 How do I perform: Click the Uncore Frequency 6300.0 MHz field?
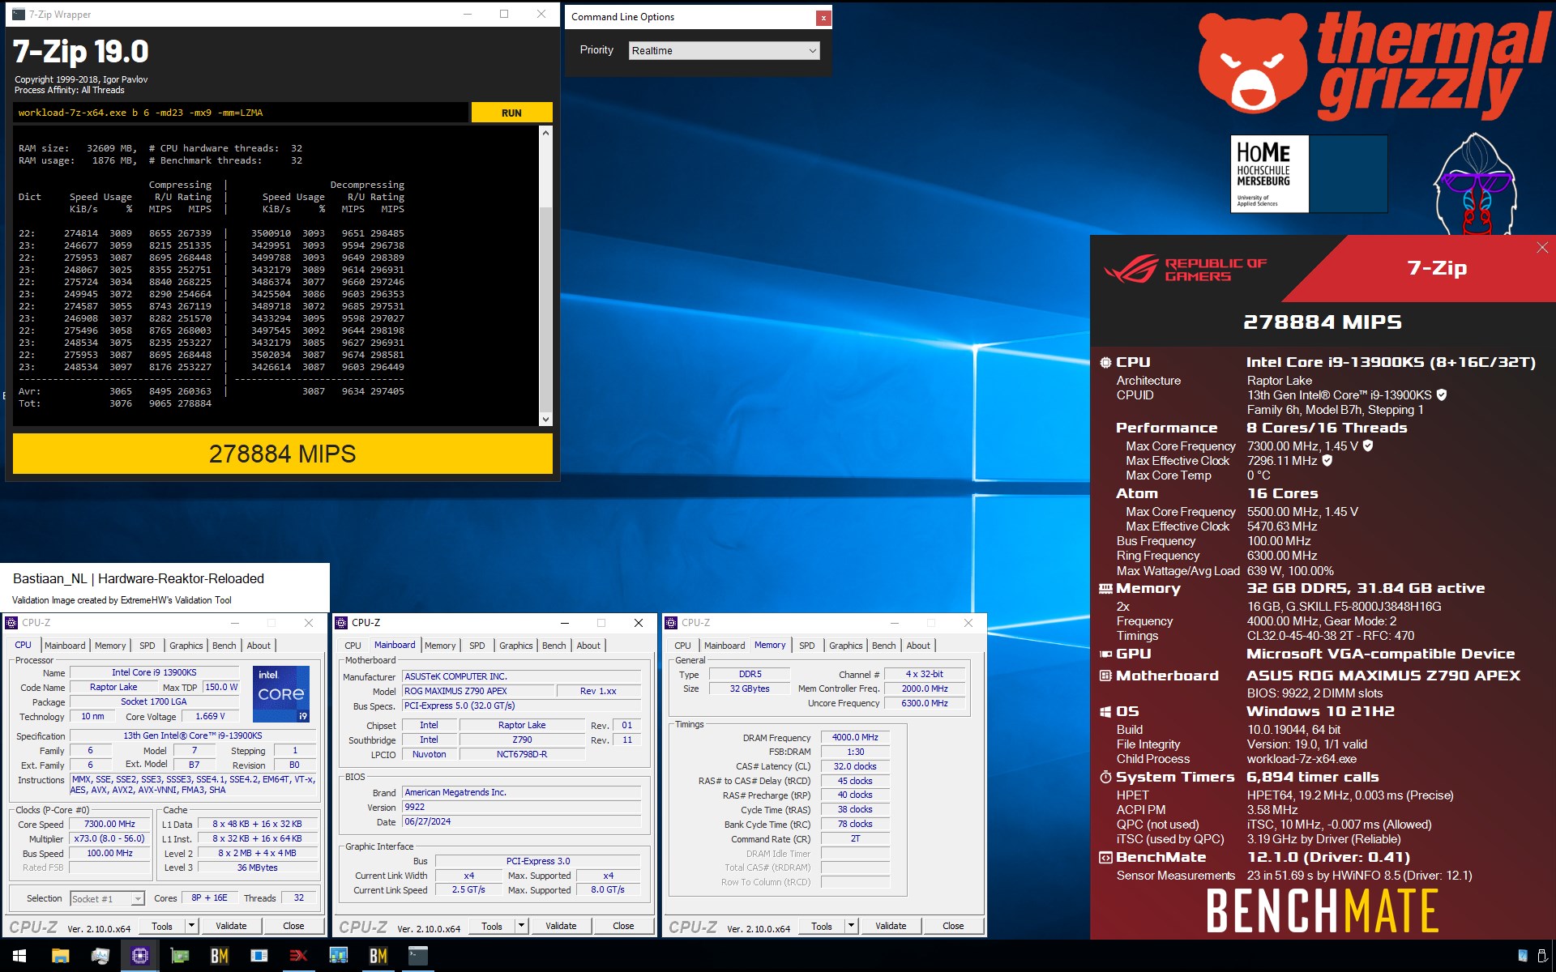924,703
